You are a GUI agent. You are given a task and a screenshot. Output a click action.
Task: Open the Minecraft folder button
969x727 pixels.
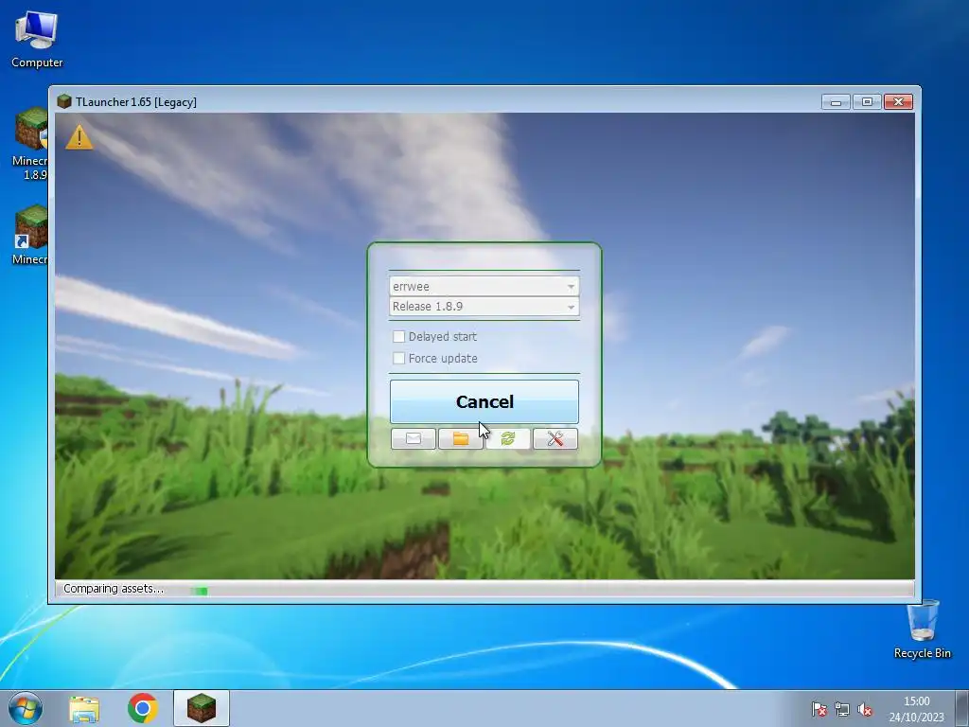[x=461, y=438]
